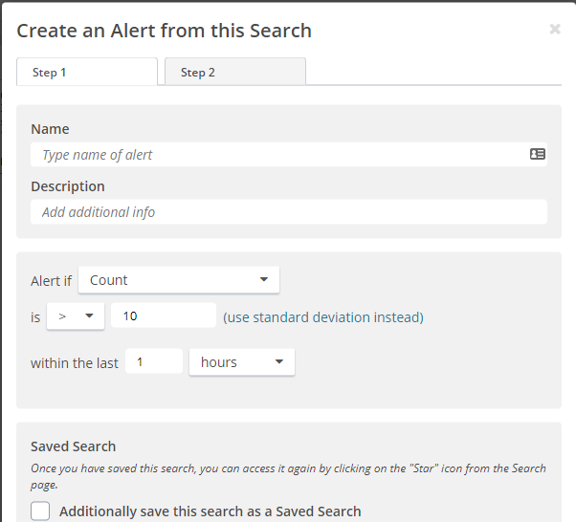The image size is (576, 522).
Task: Expand the Count metric dropdown
Action: coord(179,280)
